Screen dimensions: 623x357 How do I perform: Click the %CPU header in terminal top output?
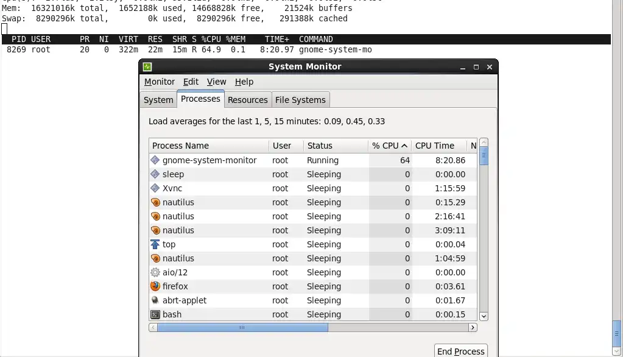[211, 40]
